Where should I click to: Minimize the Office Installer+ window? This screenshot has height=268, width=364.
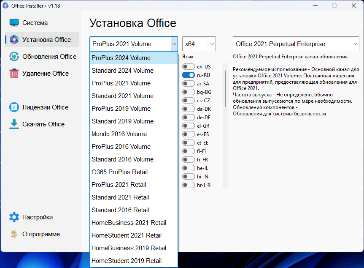click(x=315, y=5)
